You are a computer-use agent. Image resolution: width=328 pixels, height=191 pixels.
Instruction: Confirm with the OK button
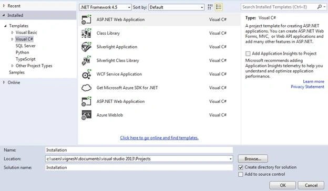pos(283,185)
